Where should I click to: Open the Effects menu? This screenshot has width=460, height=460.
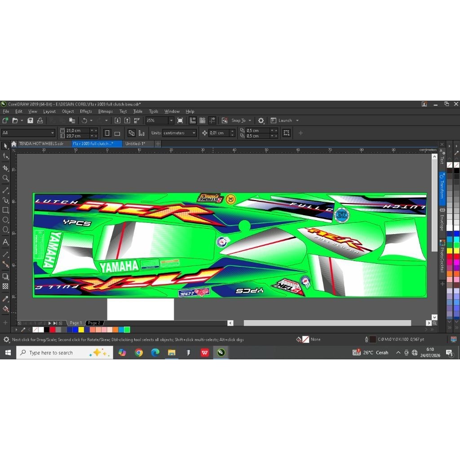pyautogui.click(x=86, y=111)
